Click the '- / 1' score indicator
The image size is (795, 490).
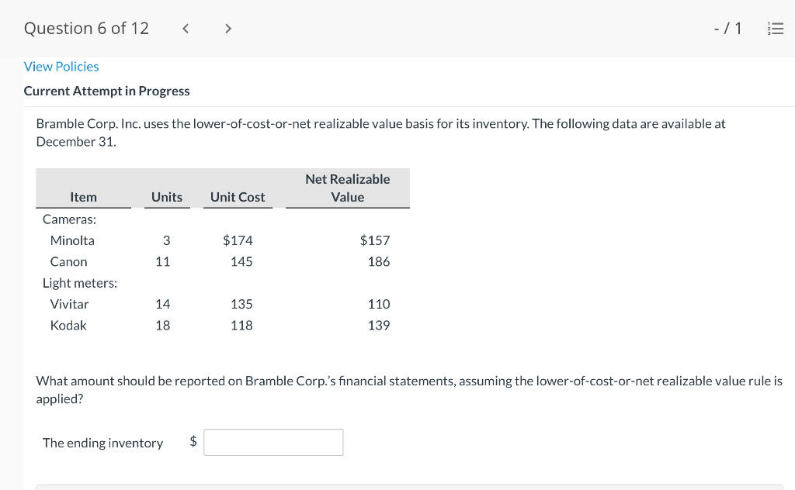[x=727, y=29]
